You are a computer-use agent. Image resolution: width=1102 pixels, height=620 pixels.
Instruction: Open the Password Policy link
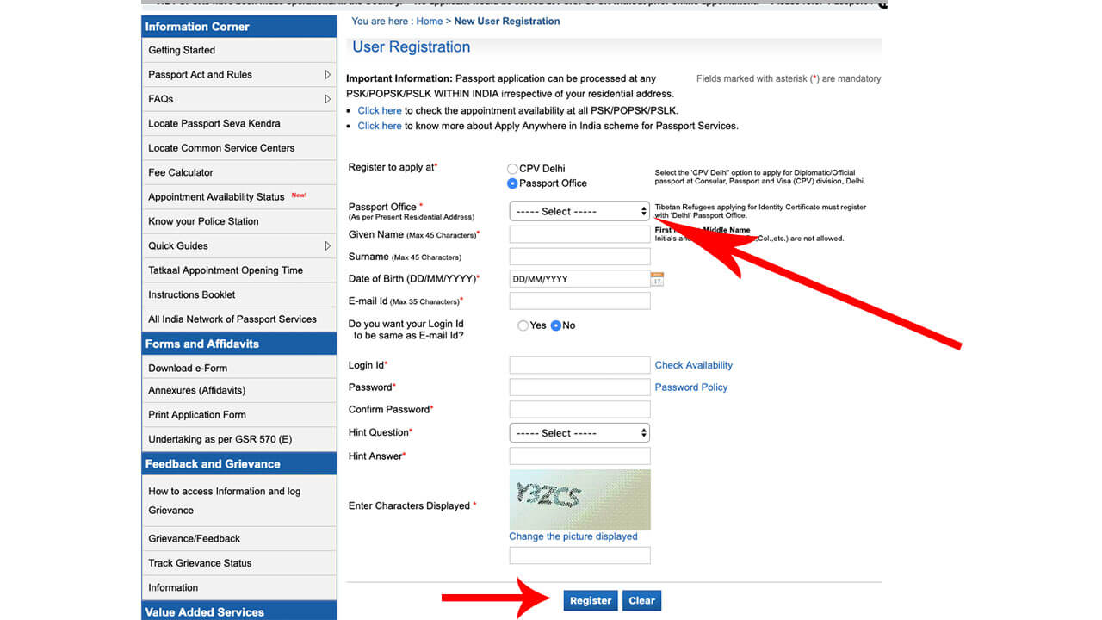[x=690, y=387]
